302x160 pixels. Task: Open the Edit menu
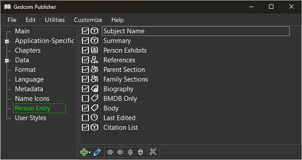coord(31,20)
